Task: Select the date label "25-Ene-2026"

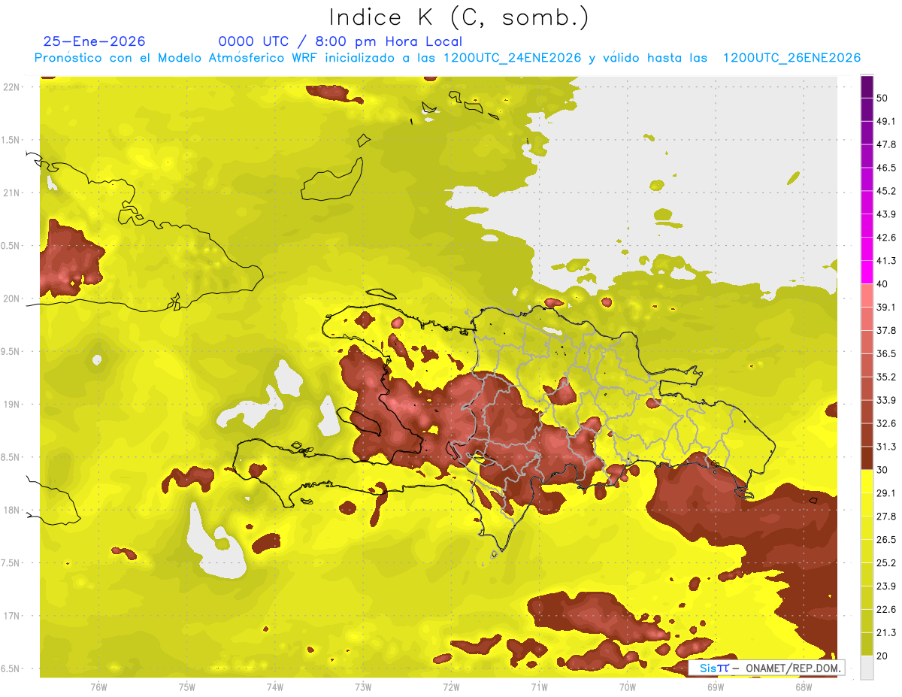Action: click(x=95, y=41)
